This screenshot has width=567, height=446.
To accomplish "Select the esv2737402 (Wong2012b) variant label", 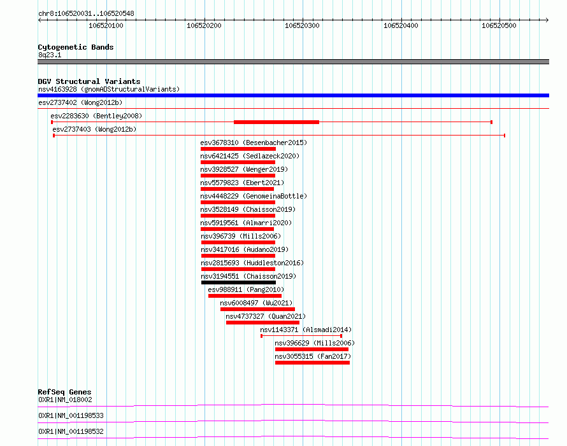I will [x=80, y=102].
